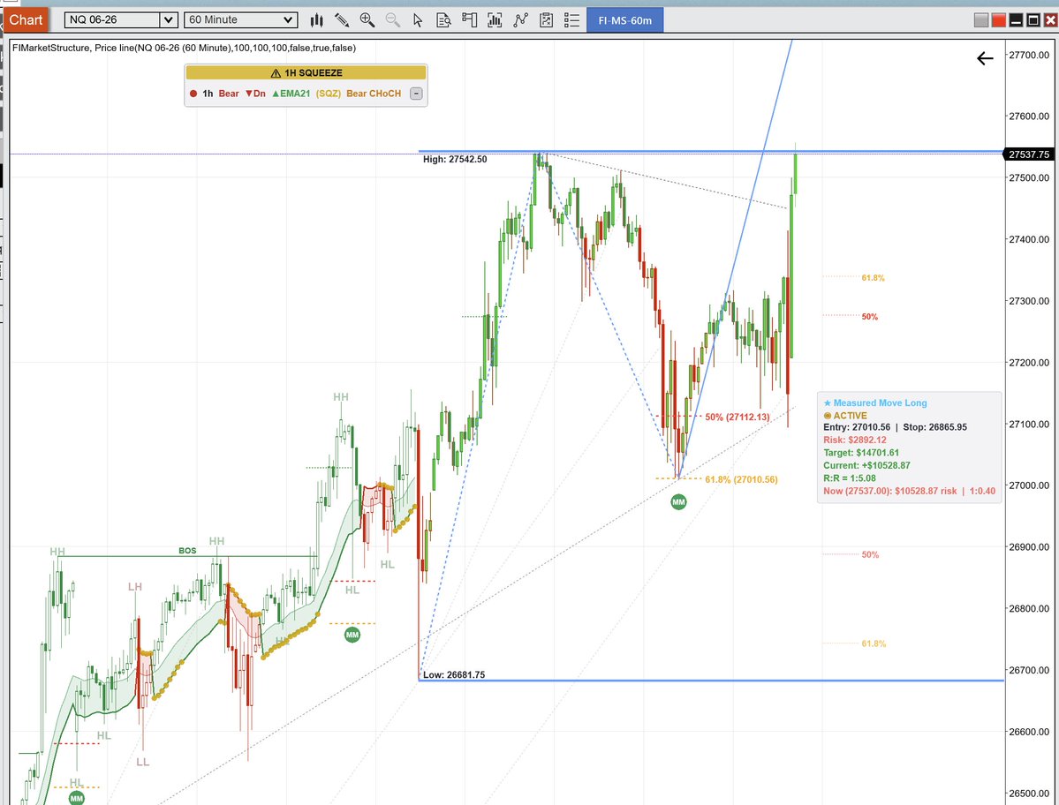Click the red squeeze status dot indicator
Viewport: 1059px width, 805px height.
pyautogui.click(x=193, y=93)
